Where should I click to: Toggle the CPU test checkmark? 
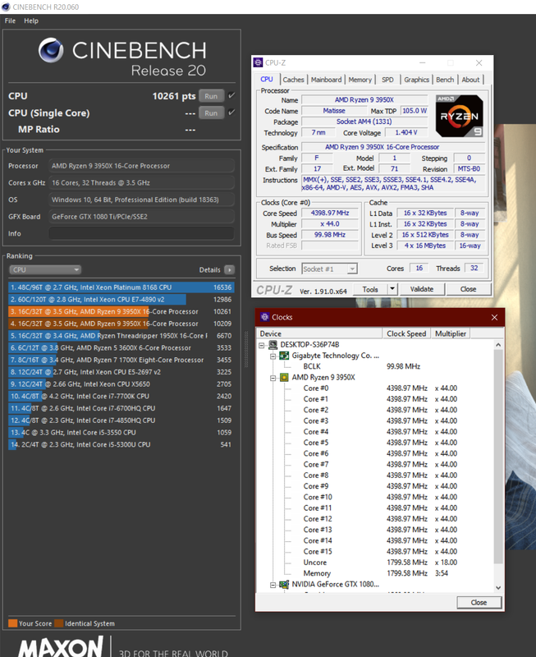pyautogui.click(x=231, y=96)
